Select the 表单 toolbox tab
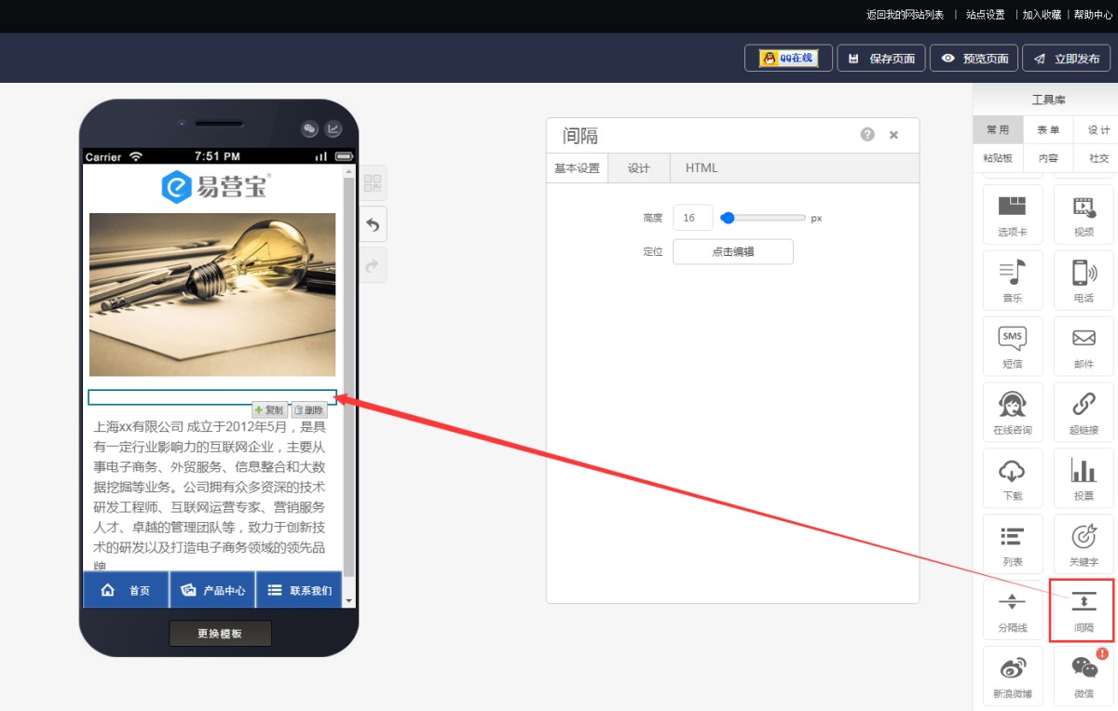Viewport: 1118px width, 711px height. click(1048, 130)
